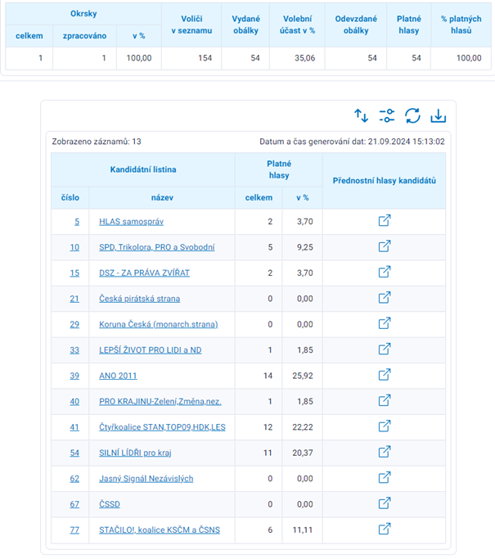Viewport: 495px width, 559px height.
Task: Click list number 67 link
Action: click(x=74, y=504)
